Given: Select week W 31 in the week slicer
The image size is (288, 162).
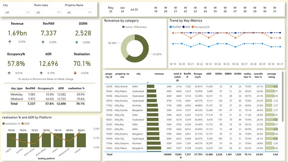Looking at the screenshot, I should pos(275,10).
